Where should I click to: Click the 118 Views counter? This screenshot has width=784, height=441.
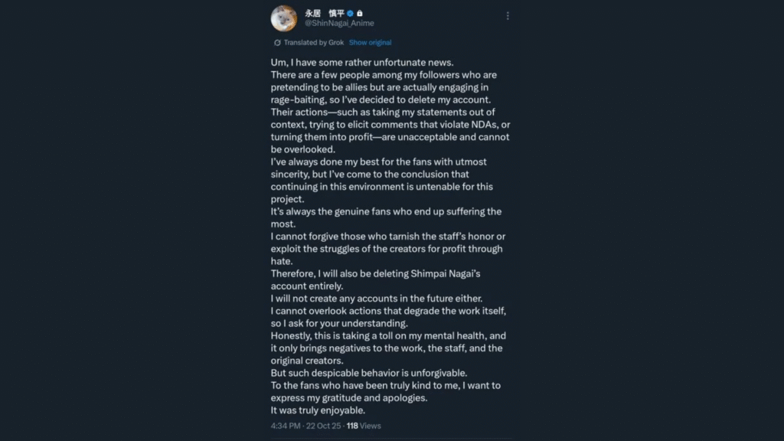tap(364, 426)
